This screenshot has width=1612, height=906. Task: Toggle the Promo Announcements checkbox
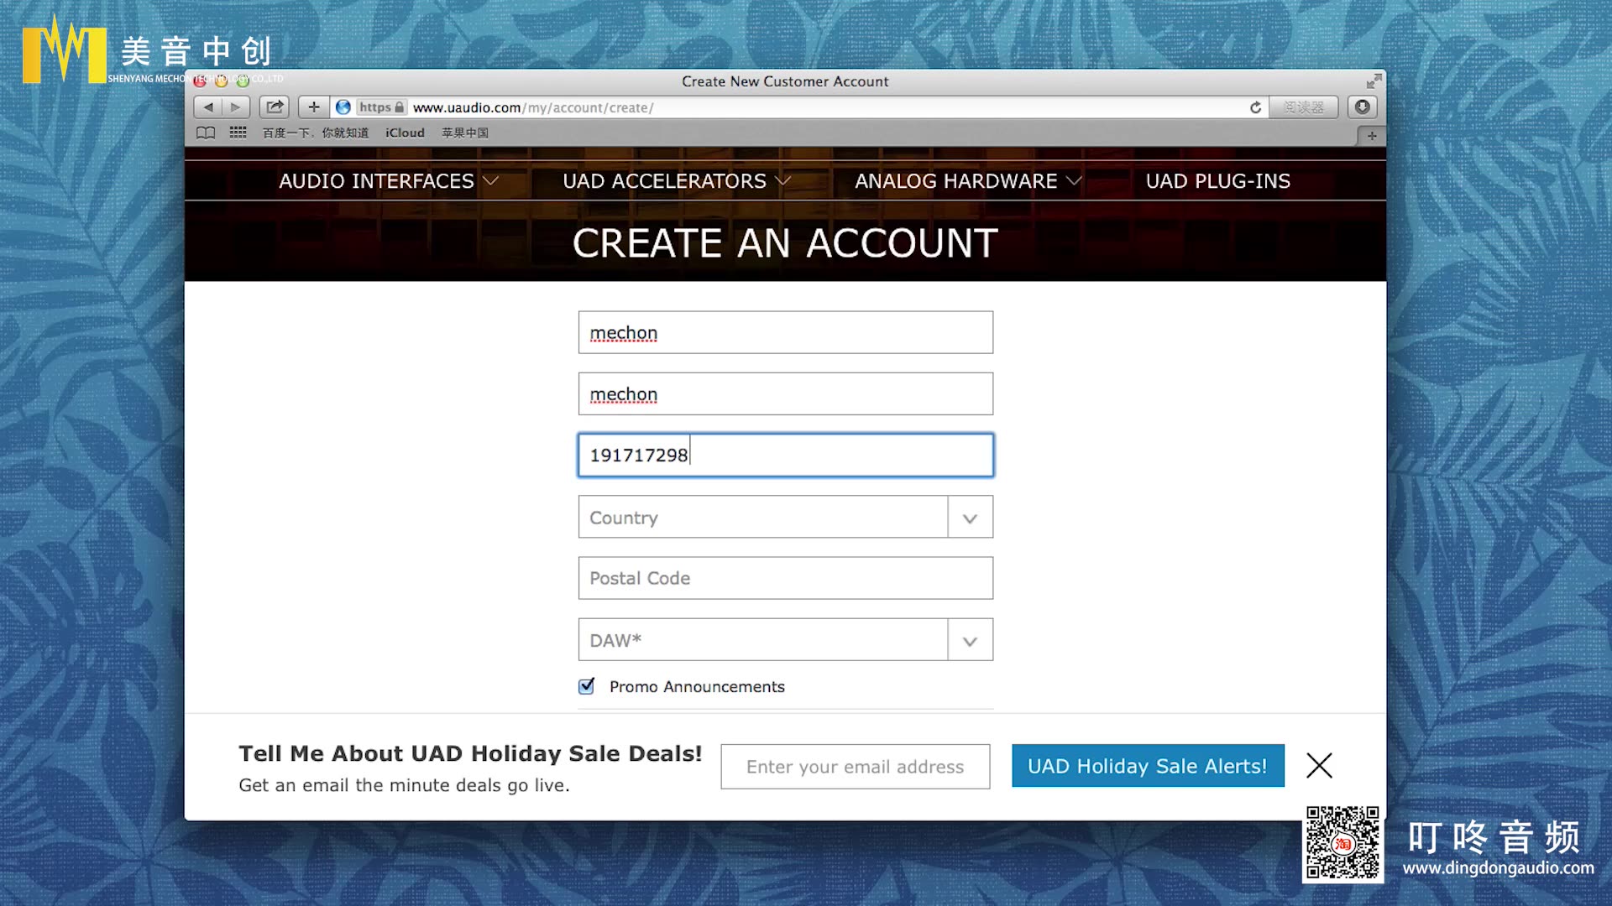click(586, 686)
